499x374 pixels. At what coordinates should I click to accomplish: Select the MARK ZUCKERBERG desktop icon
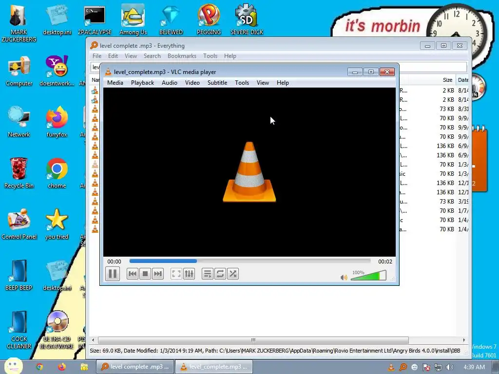click(19, 23)
